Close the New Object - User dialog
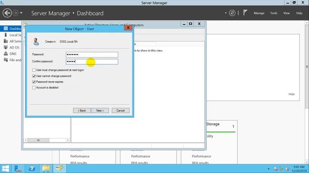This screenshot has width=309, height=173. (x=128, y=28)
